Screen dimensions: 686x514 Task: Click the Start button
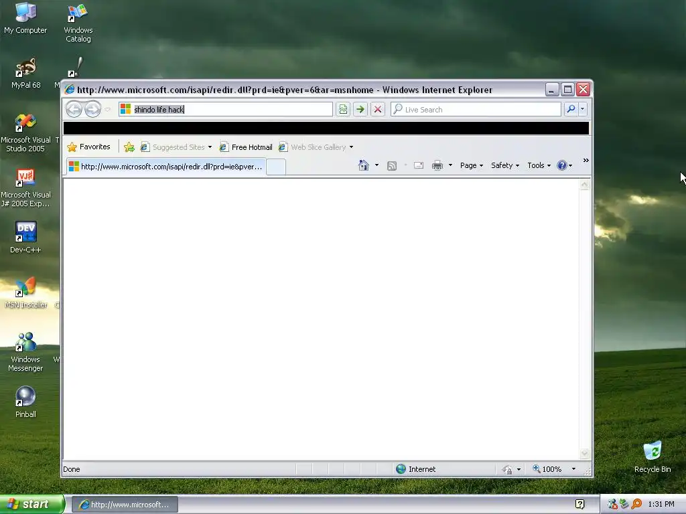click(32, 505)
